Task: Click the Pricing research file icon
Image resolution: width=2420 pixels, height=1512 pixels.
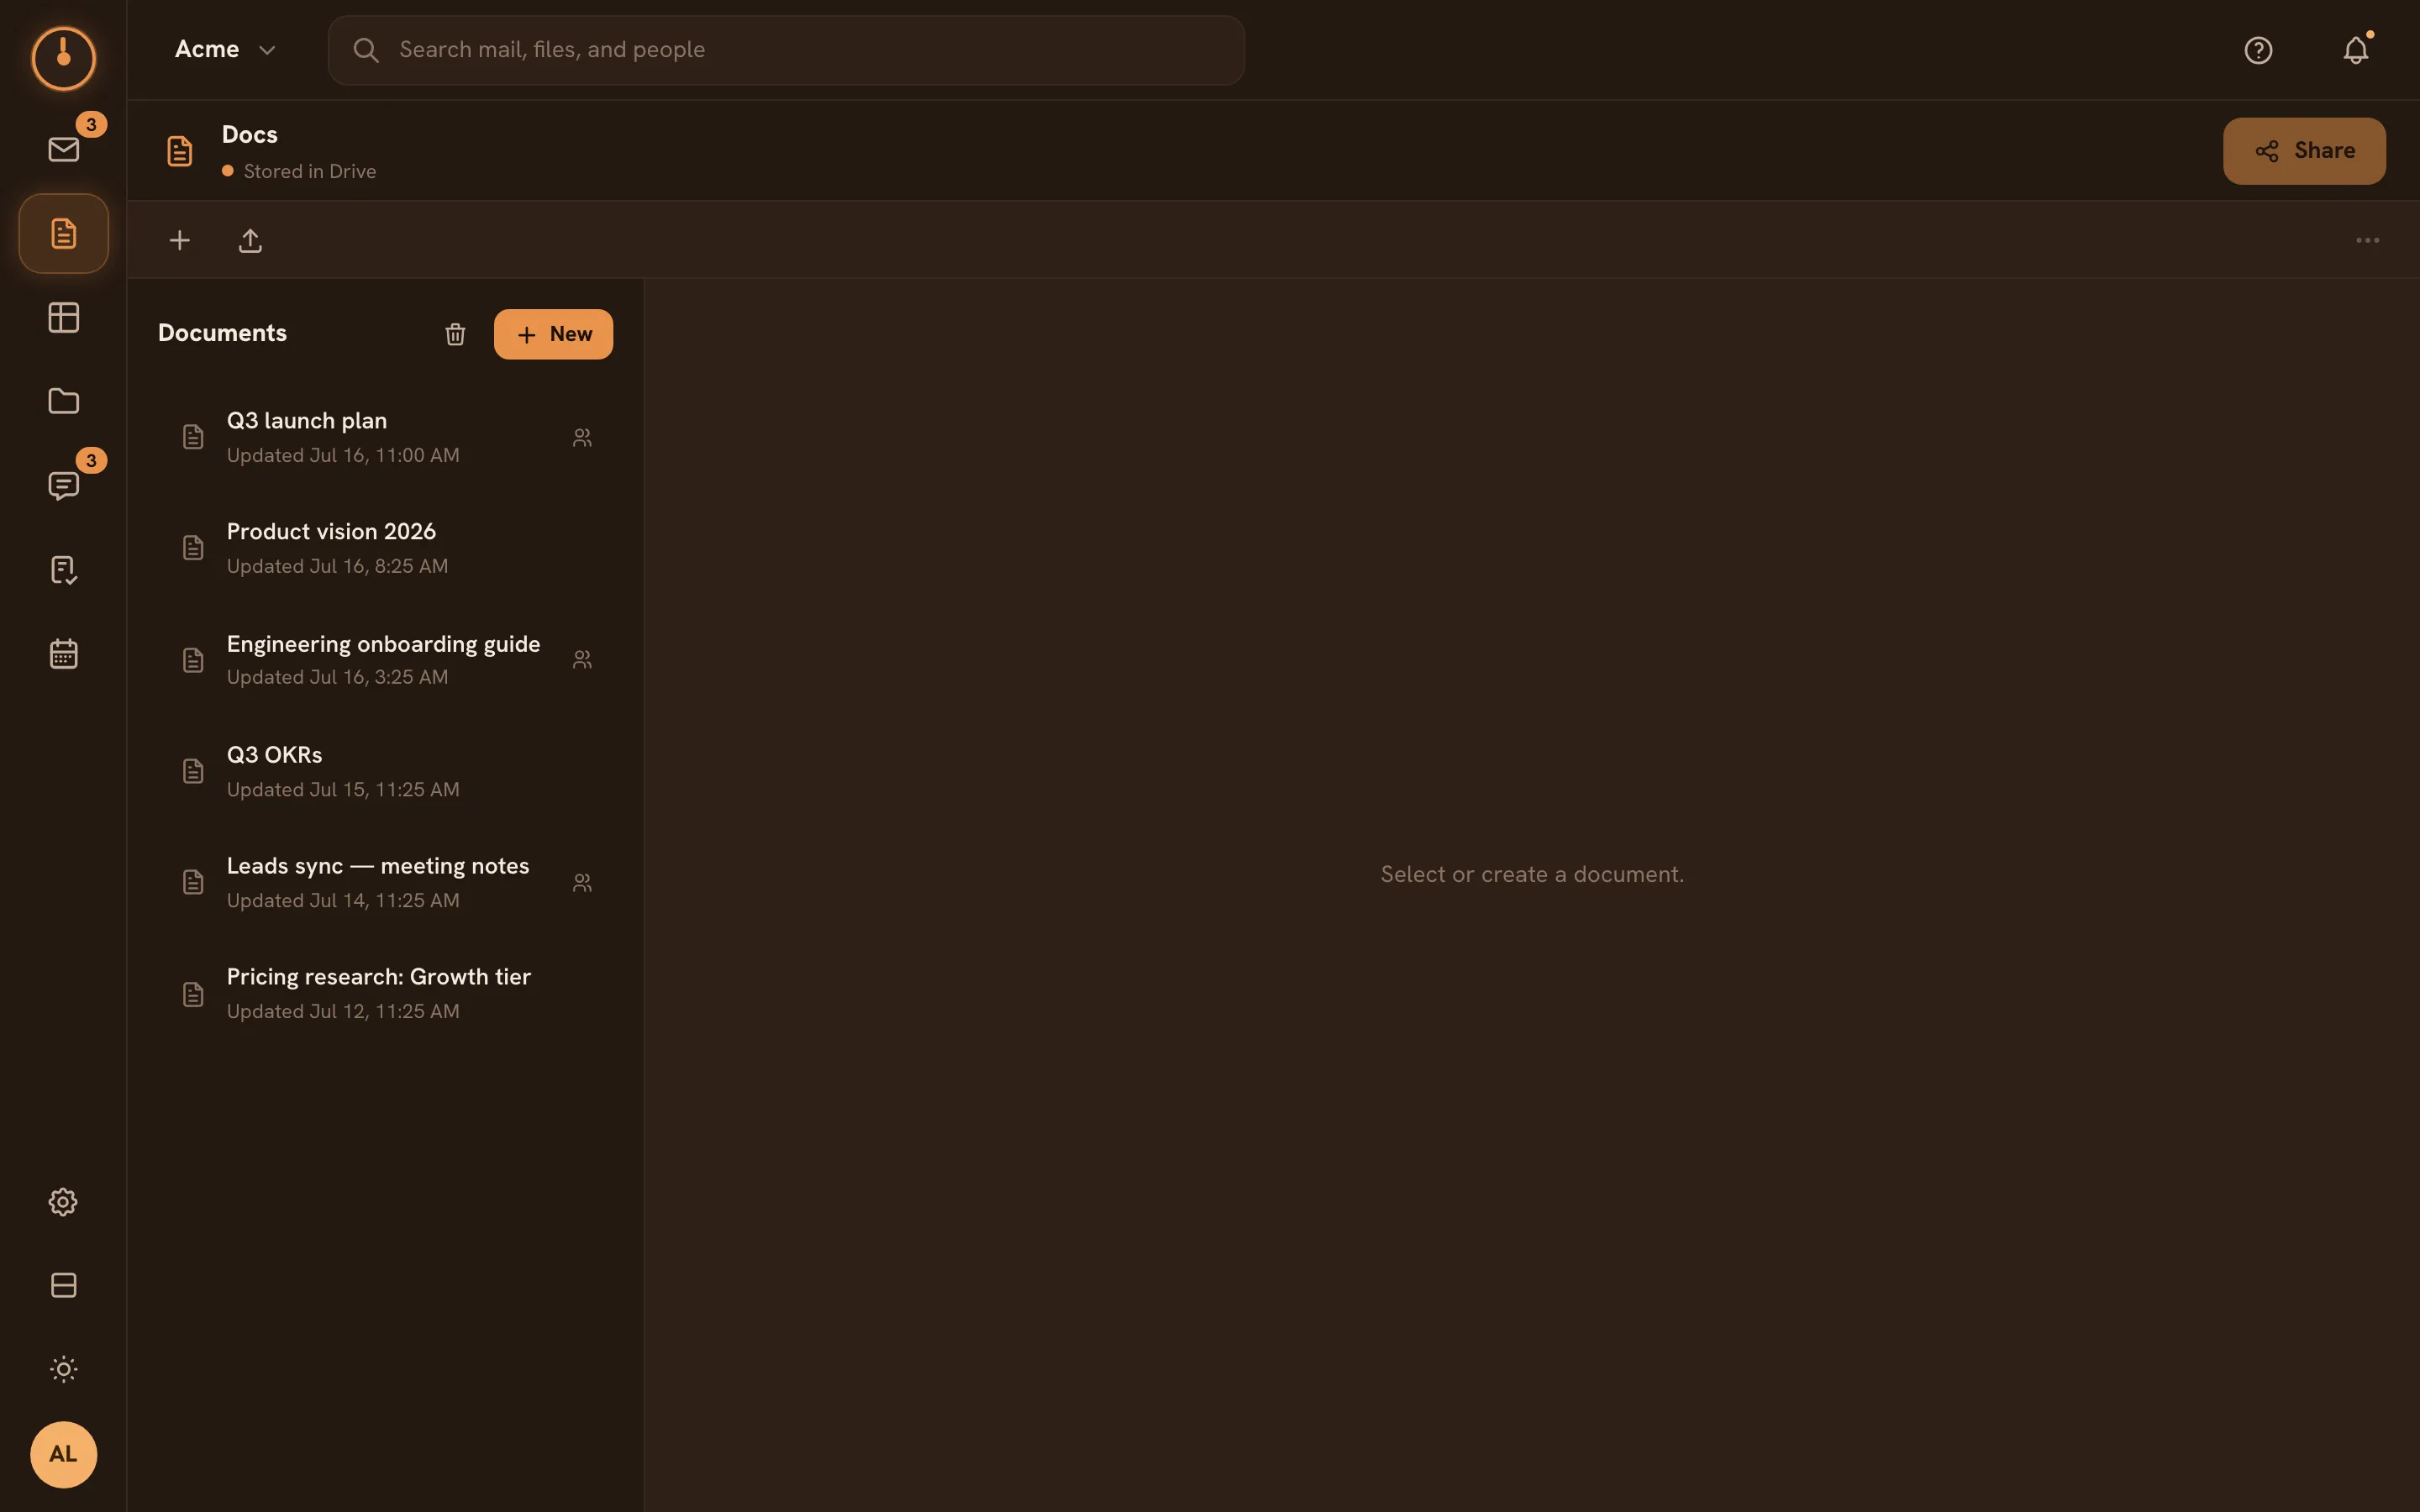Action: click(193, 994)
